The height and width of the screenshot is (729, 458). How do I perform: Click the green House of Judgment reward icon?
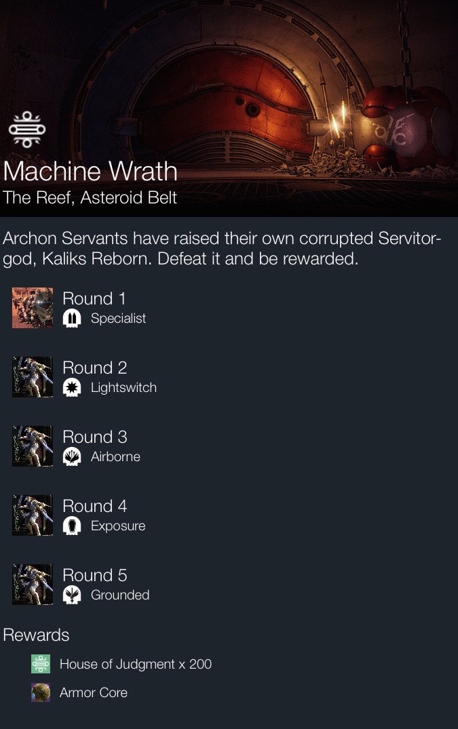[41, 664]
